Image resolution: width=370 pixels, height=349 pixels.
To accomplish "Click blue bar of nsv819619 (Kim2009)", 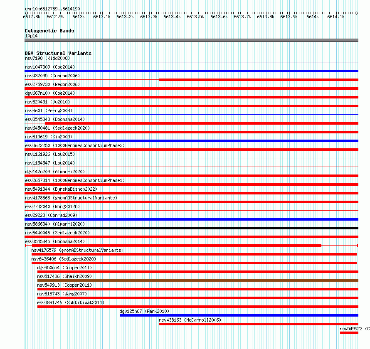I will click(x=191, y=141).
